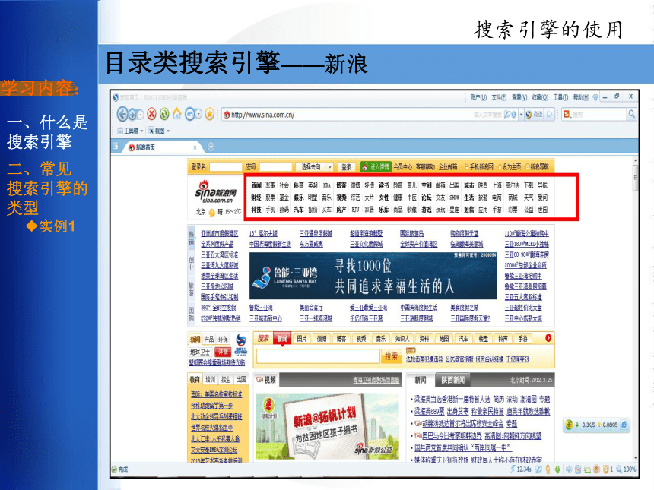
Task: Click the blue undo-restore page icon
Action: click(x=190, y=114)
